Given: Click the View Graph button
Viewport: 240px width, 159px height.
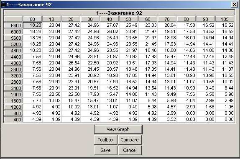Looking at the screenshot, I should pyautogui.click(x=118, y=129).
